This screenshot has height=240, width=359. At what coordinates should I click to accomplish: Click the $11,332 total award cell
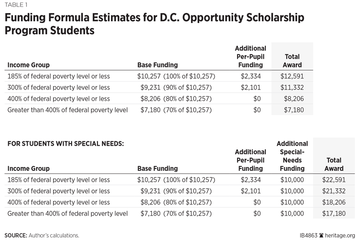click(292, 87)
